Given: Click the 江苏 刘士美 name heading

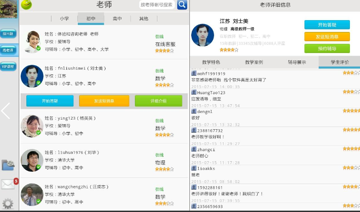Looking at the screenshot, I should tap(234, 21).
